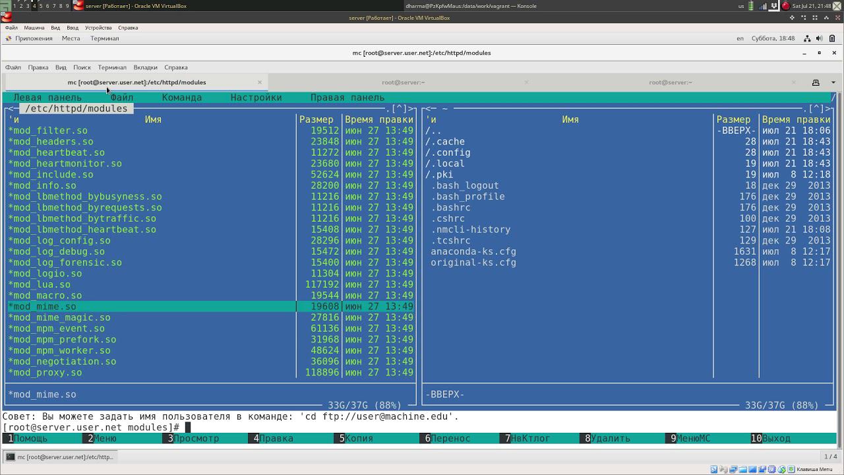Open the Приложения applications menu
This screenshot has height=475, width=844.
(33, 38)
